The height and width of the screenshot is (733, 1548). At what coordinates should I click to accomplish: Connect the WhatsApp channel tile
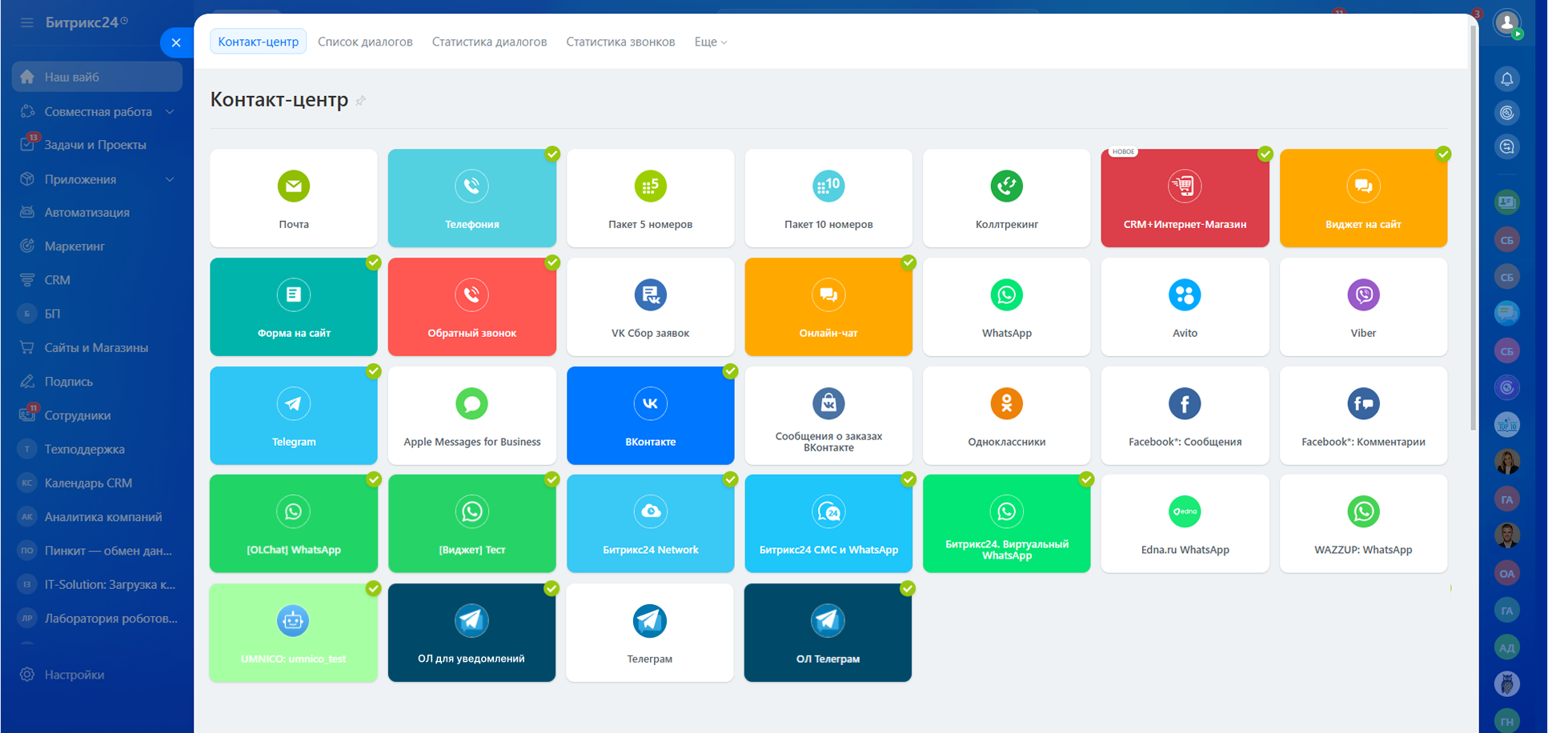(x=1007, y=306)
